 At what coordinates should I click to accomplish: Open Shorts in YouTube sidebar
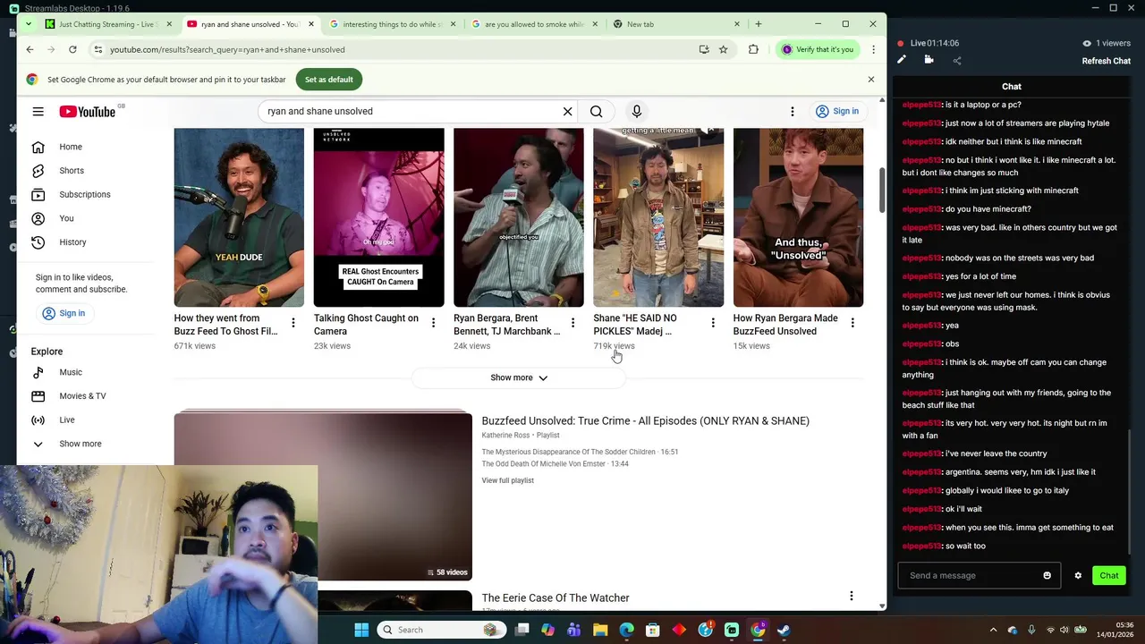70,171
